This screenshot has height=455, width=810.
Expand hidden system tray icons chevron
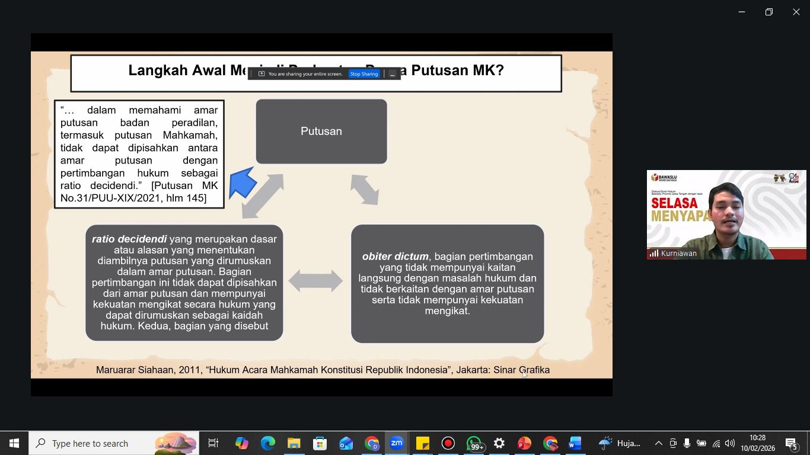click(658, 443)
